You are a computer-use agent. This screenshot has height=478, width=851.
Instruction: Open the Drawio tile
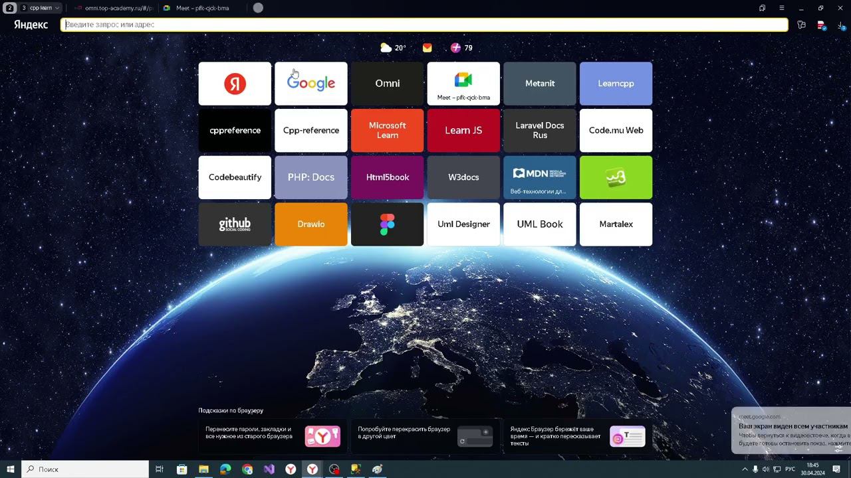point(311,224)
